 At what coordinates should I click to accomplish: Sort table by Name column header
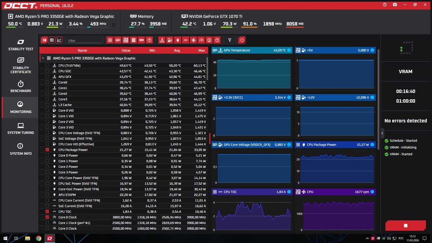(83, 50)
